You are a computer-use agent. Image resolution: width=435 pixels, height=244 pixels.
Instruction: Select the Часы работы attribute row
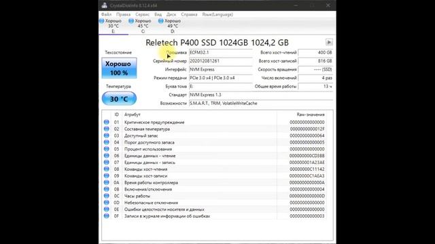coord(214,196)
